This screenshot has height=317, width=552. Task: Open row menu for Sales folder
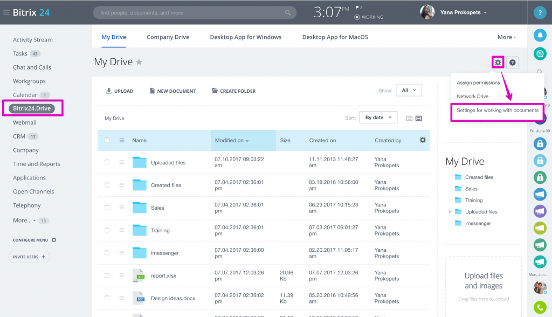click(122, 208)
